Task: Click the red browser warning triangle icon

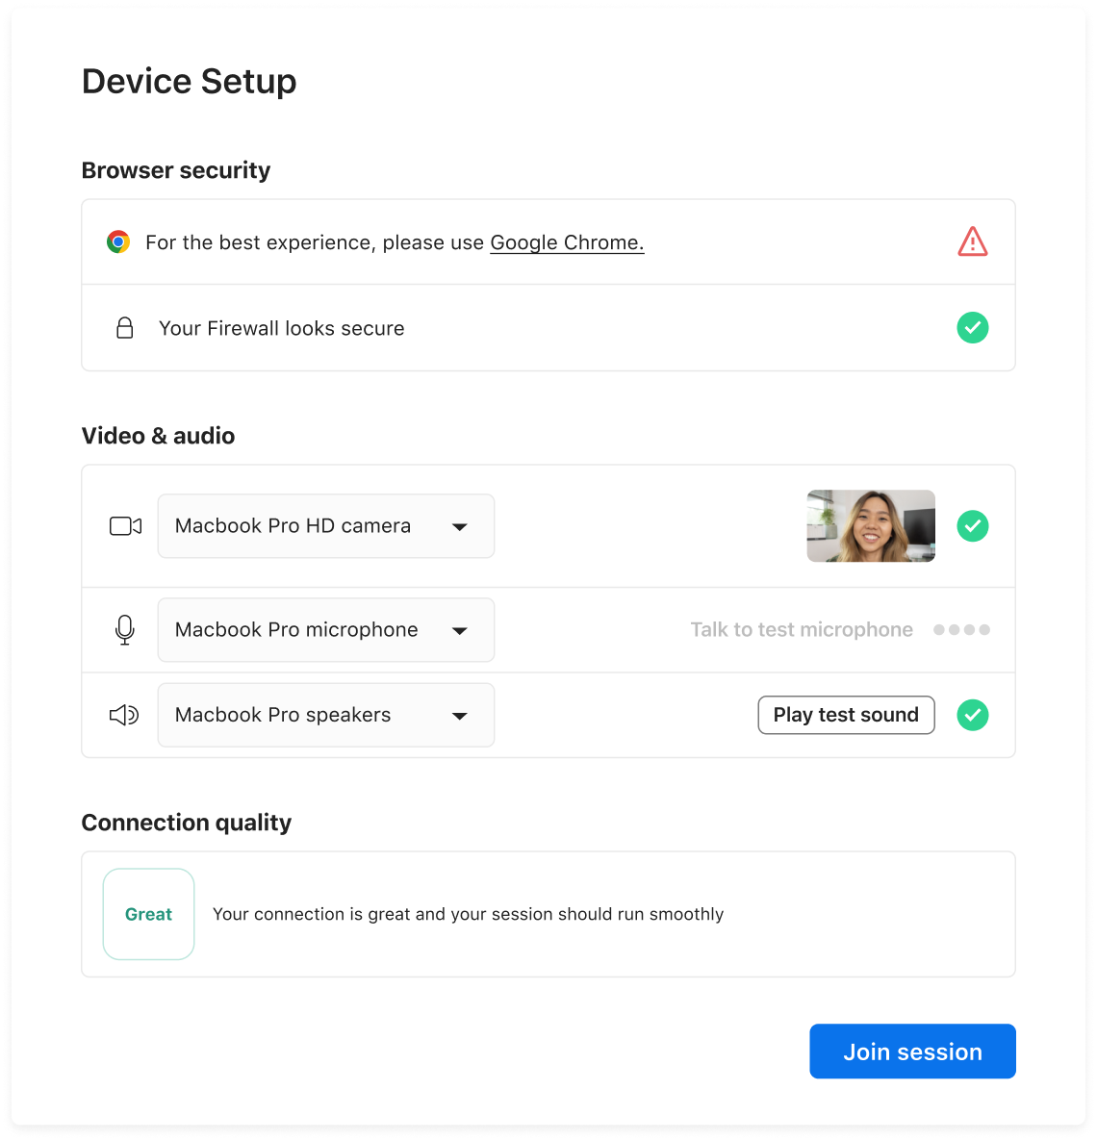Action: point(973,241)
